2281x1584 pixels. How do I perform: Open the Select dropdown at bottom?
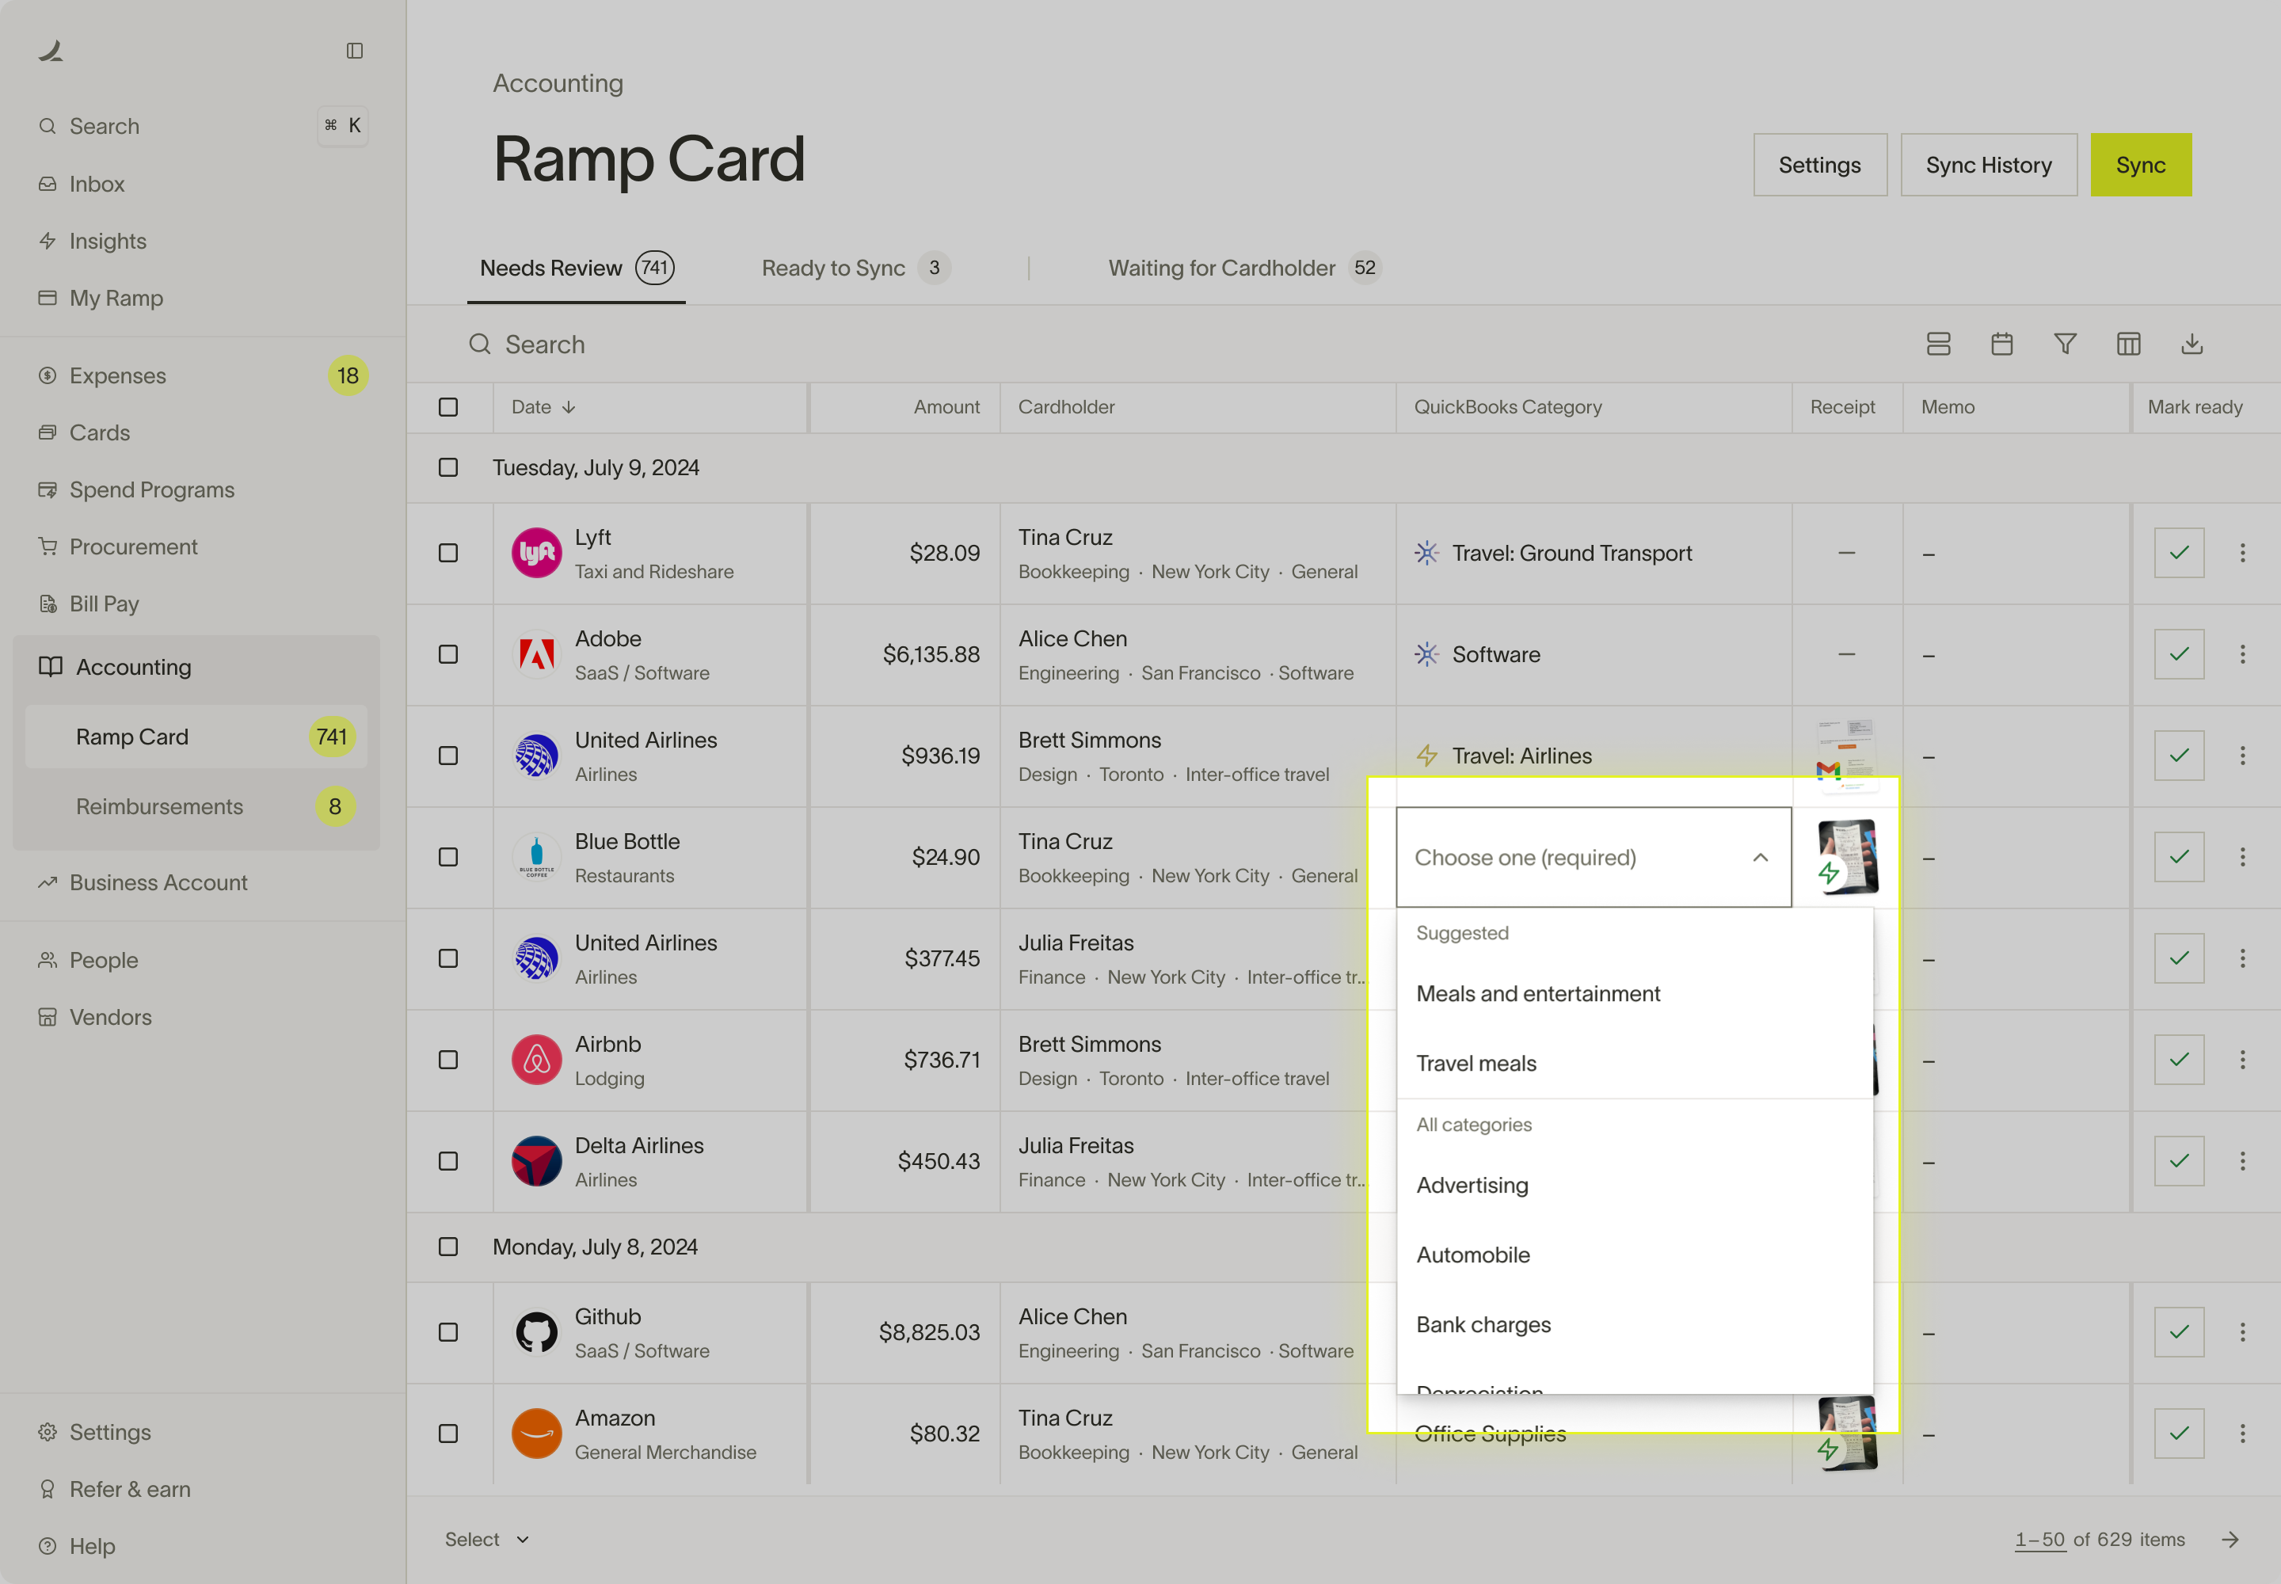coord(486,1540)
